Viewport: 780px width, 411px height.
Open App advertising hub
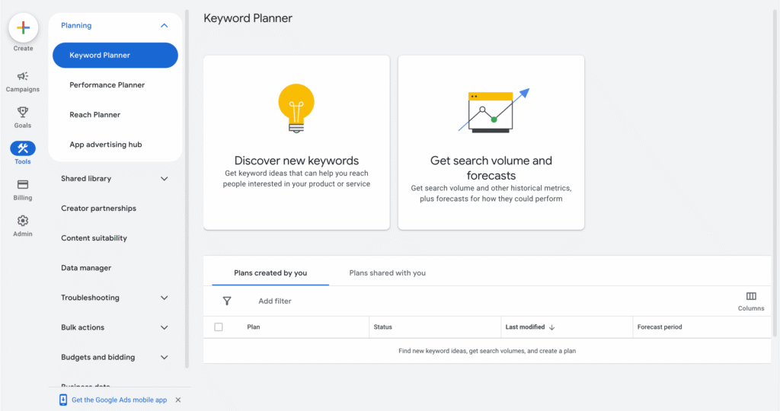pos(105,145)
